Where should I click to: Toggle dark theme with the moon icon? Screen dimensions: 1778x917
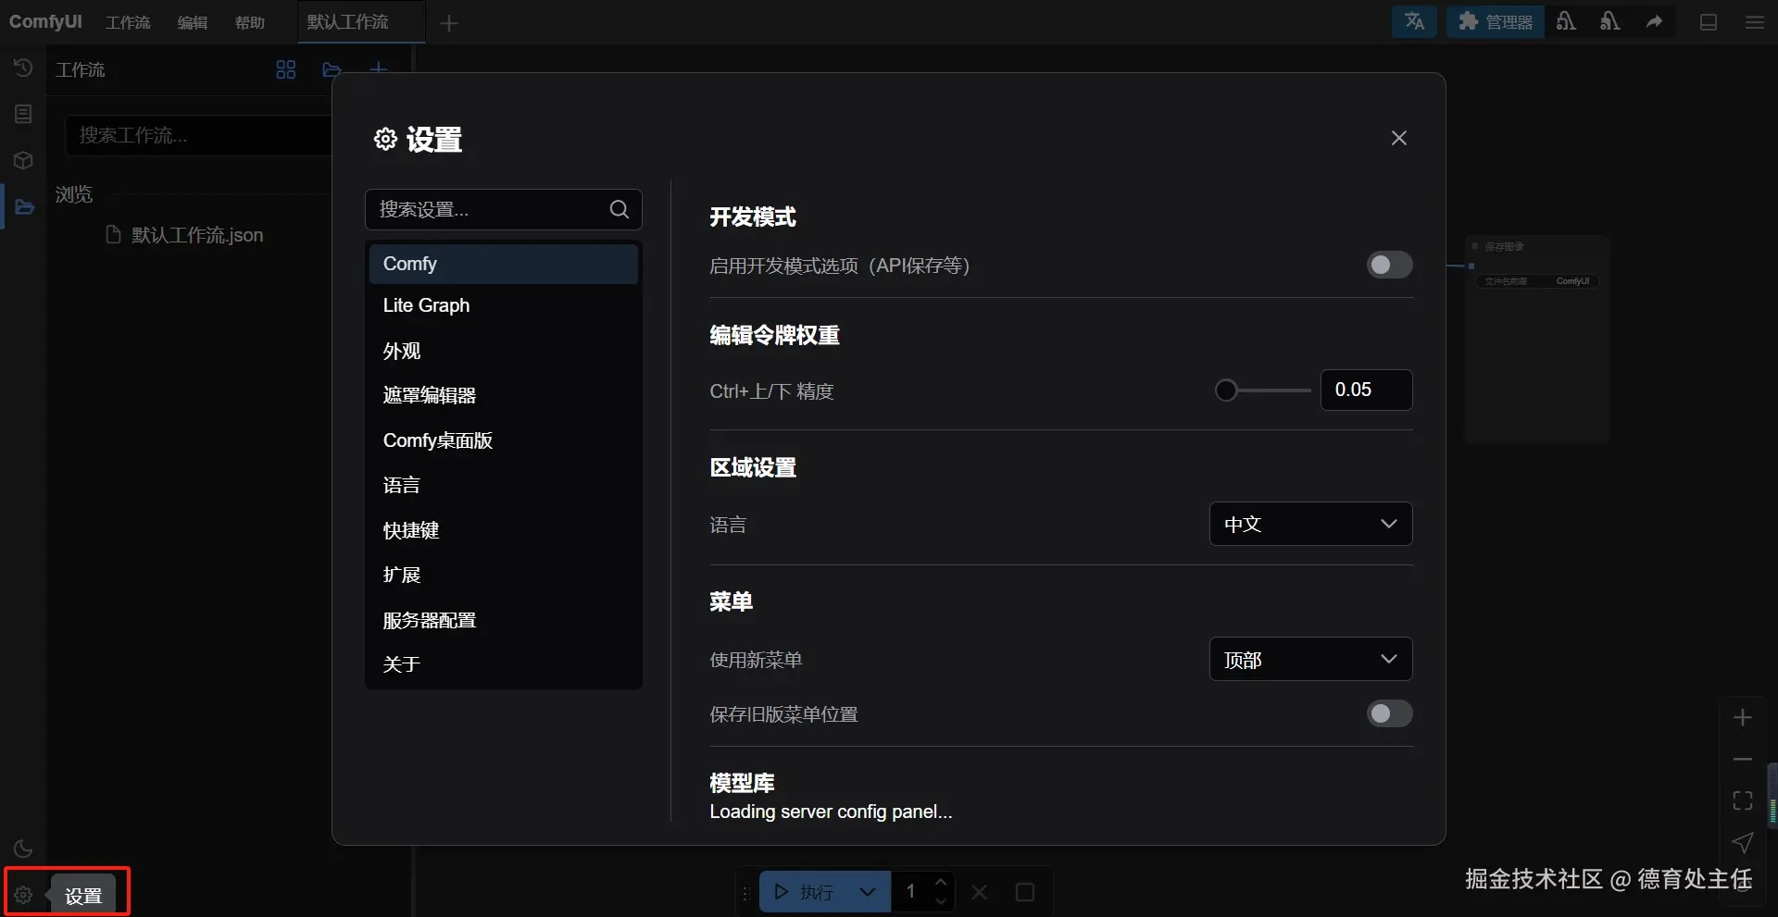[x=23, y=849]
